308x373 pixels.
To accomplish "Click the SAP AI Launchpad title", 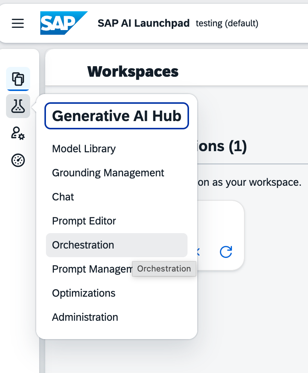I will pyautogui.click(x=143, y=23).
